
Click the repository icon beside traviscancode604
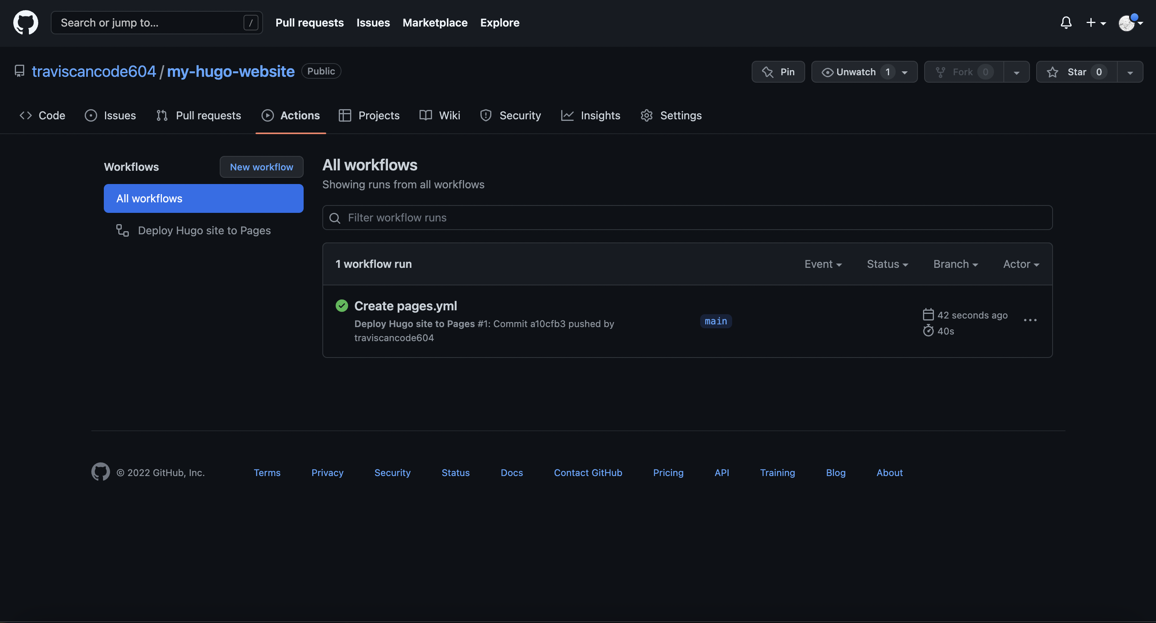(19, 71)
